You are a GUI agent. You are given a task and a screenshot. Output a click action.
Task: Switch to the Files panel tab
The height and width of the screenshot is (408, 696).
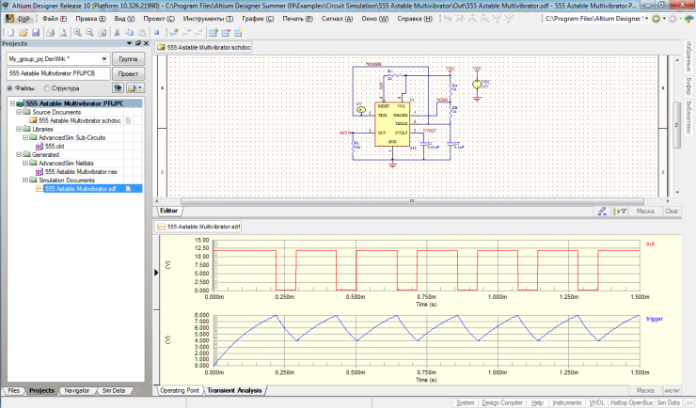click(14, 391)
